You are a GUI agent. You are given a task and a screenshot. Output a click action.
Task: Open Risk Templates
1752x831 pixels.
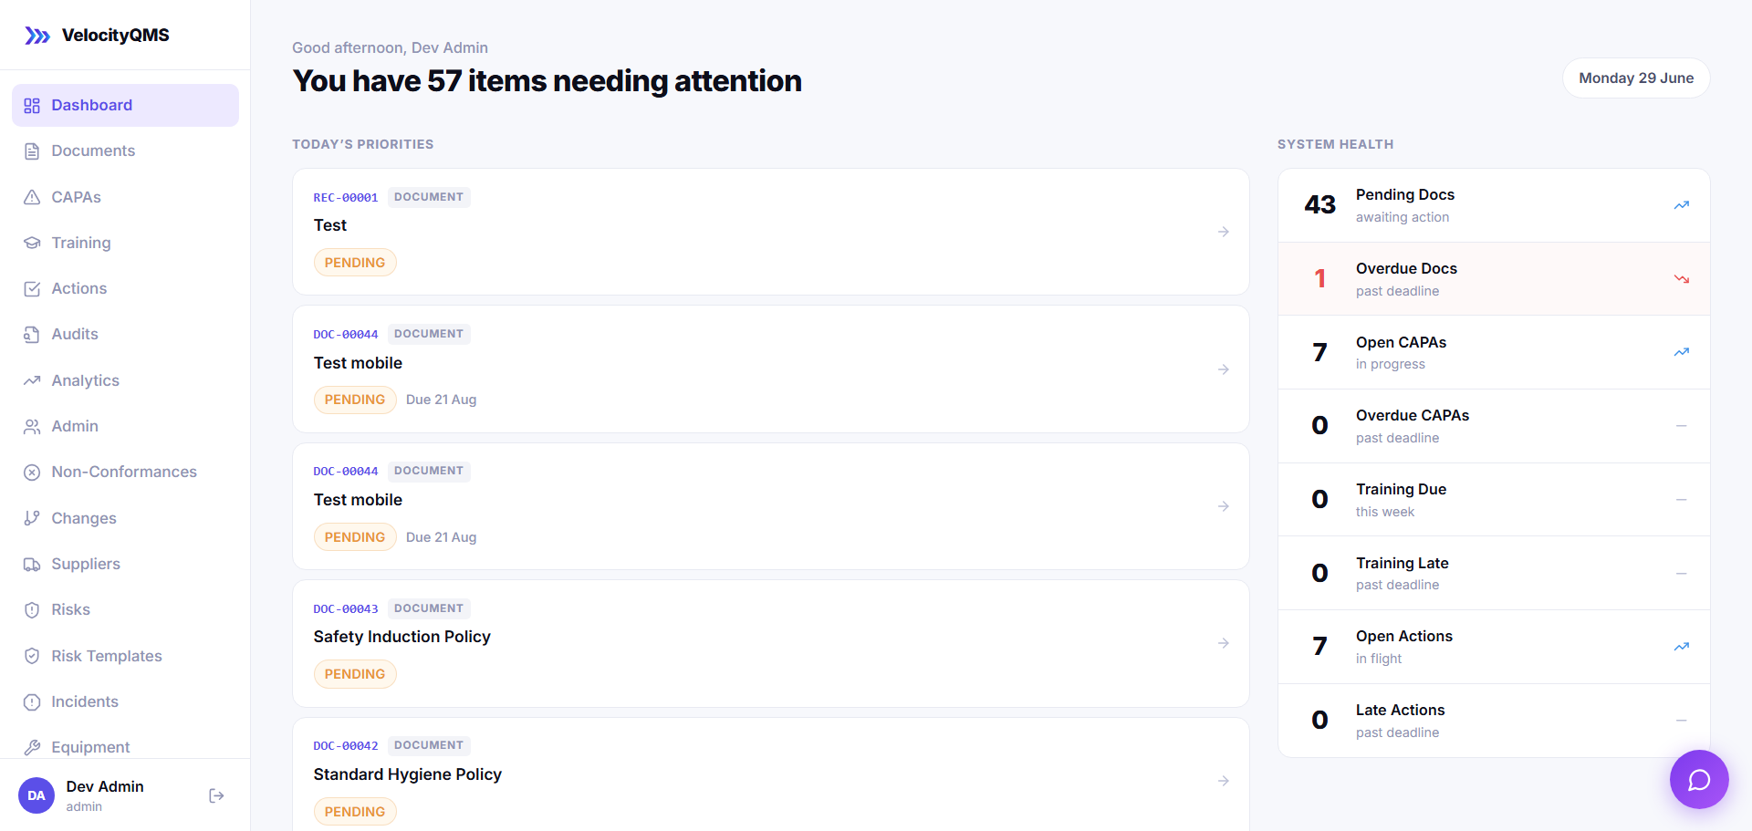[x=125, y=656]
